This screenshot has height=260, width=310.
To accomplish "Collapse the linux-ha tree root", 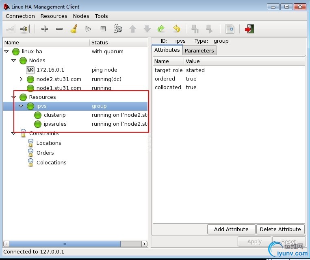I will [x=7, y=52].
